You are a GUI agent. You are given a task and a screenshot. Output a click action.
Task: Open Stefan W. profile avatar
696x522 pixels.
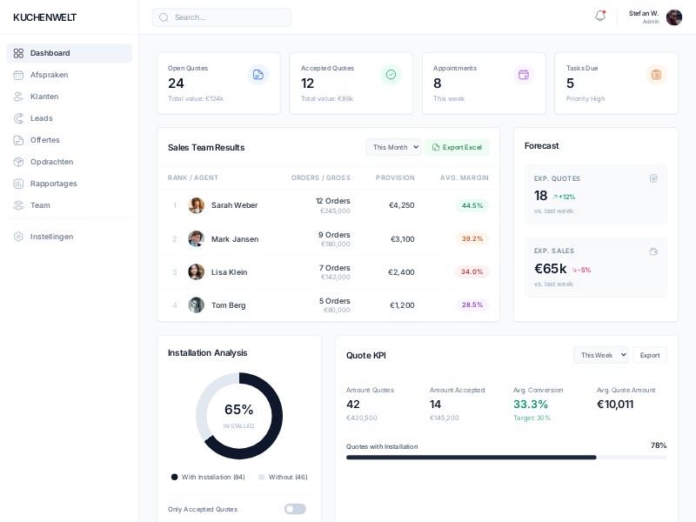pyautogui.click(x=674, y=17)
